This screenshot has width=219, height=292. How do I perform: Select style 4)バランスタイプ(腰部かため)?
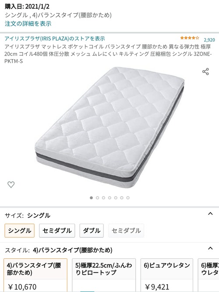tap(35, 275)
